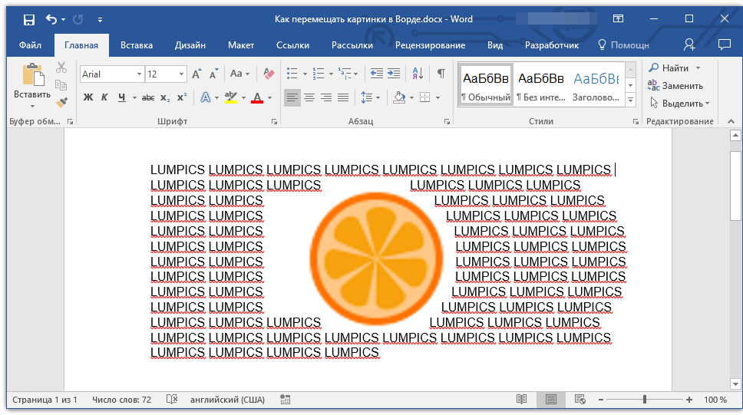Apply the Обычный style

point(486,85)
